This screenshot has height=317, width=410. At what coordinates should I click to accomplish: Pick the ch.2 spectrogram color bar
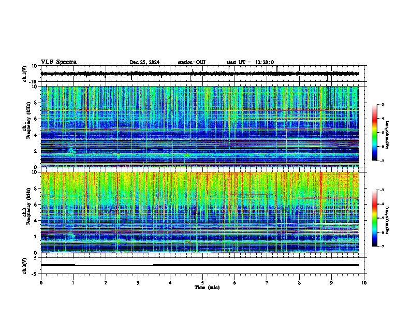click(375, 218)
